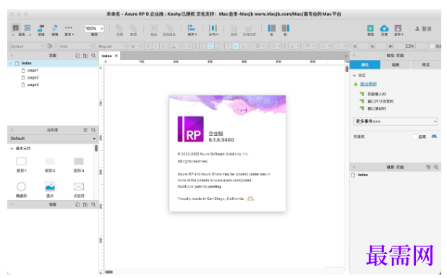Switch to the 属性 inspector tab
Screen dimensions: 447x278
(365, 65)
